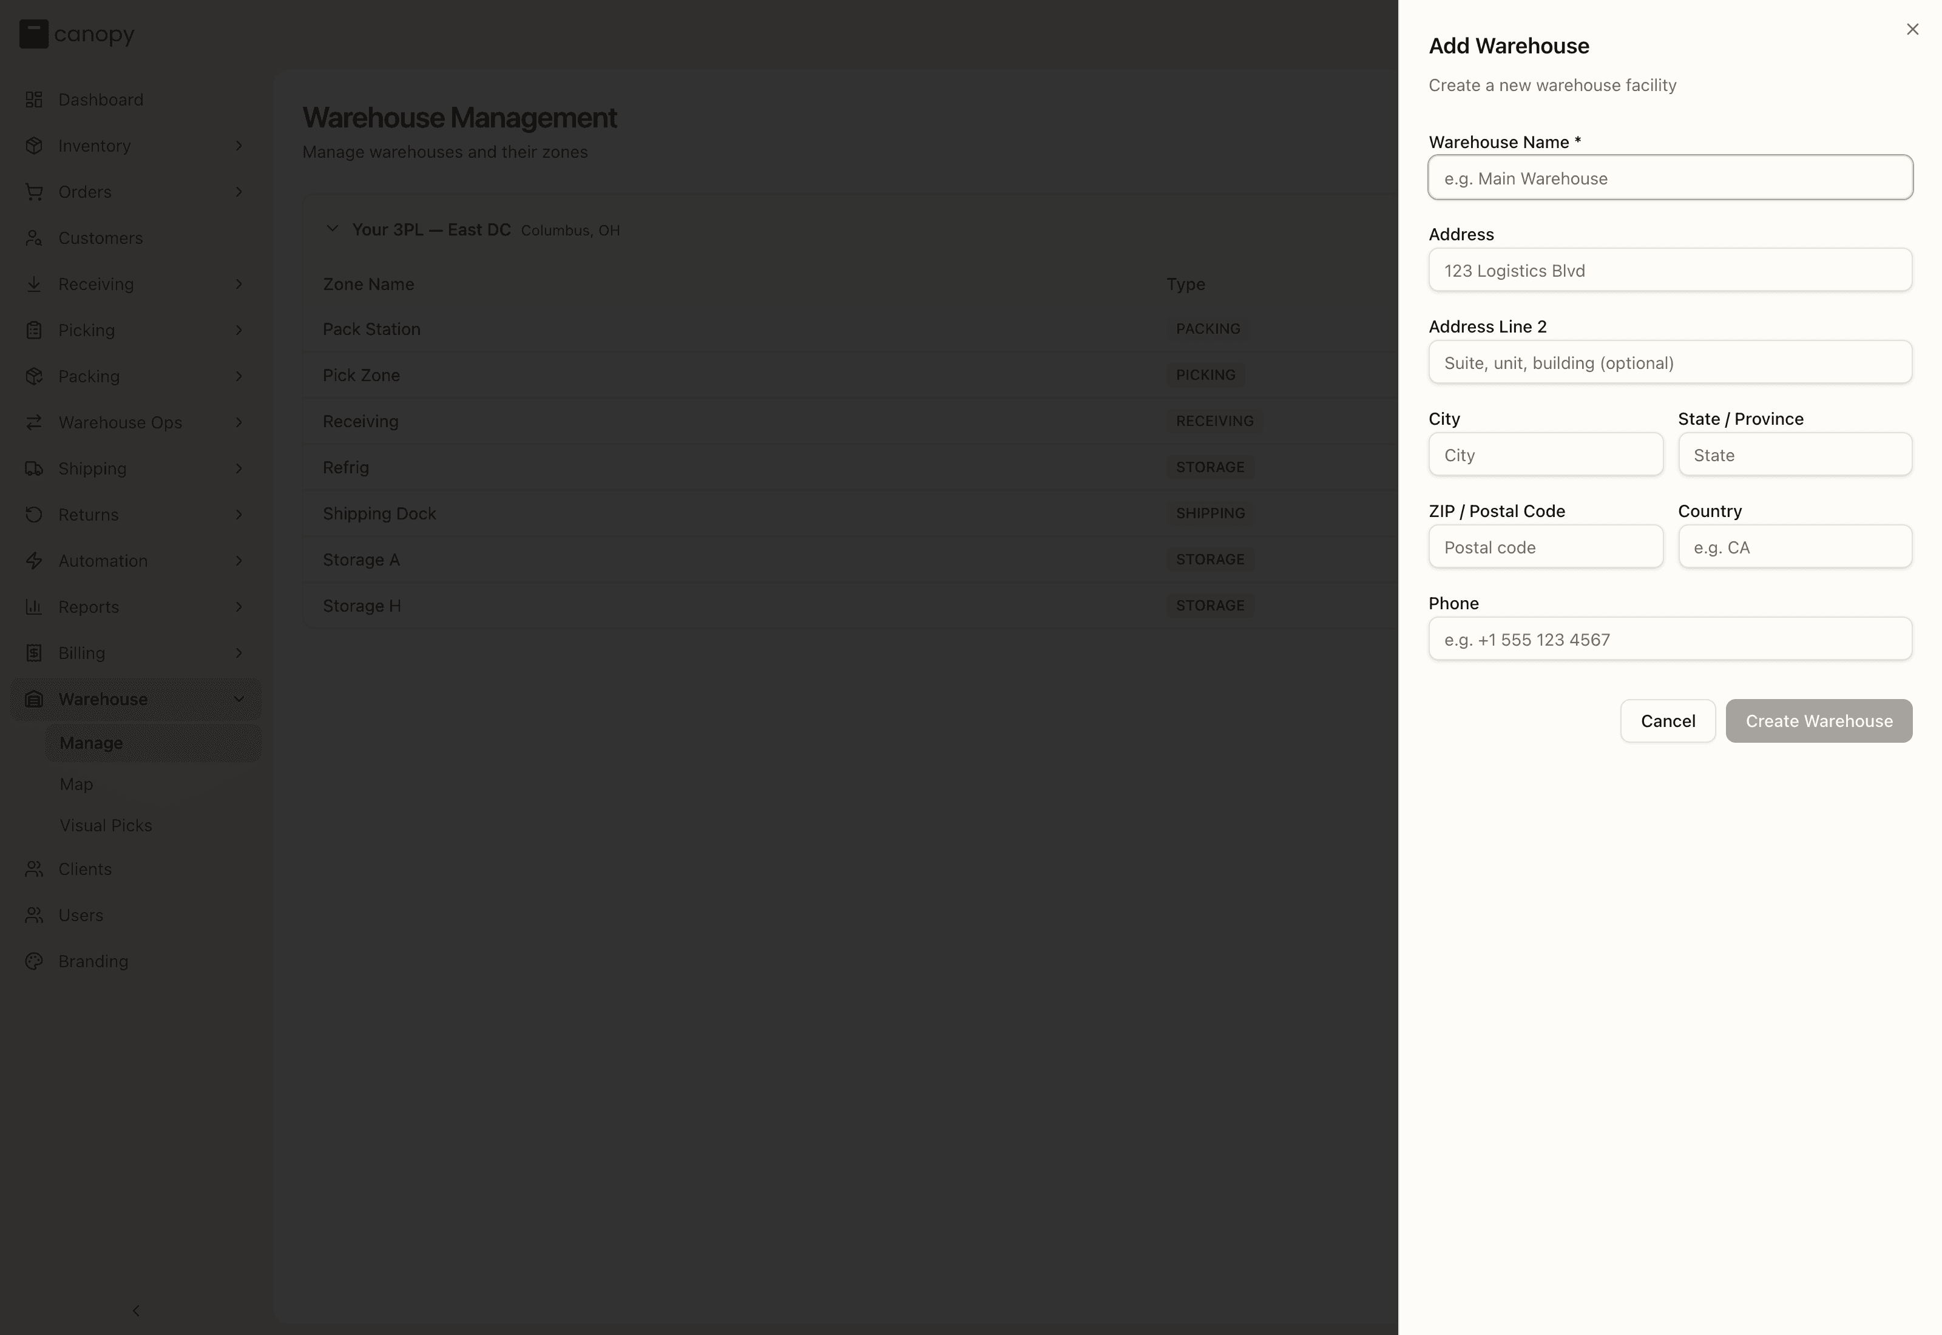Collapse the sidebar with the bottom arrow
Viewport: 1942px width, 1335px height.
135,1310
